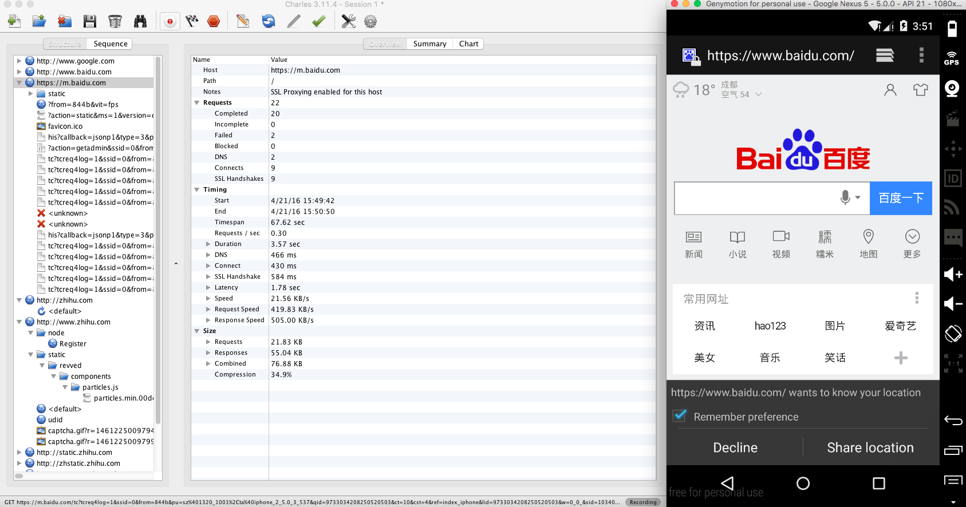Image resolution: width=966 pixels, height=507 pixels.
Task: Save session with floppy disk icon
Action: tap(90, 22)
